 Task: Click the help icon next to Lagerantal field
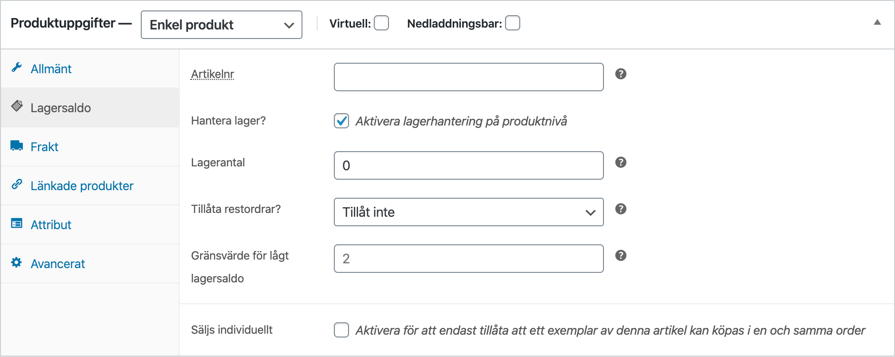pos(621,163)
